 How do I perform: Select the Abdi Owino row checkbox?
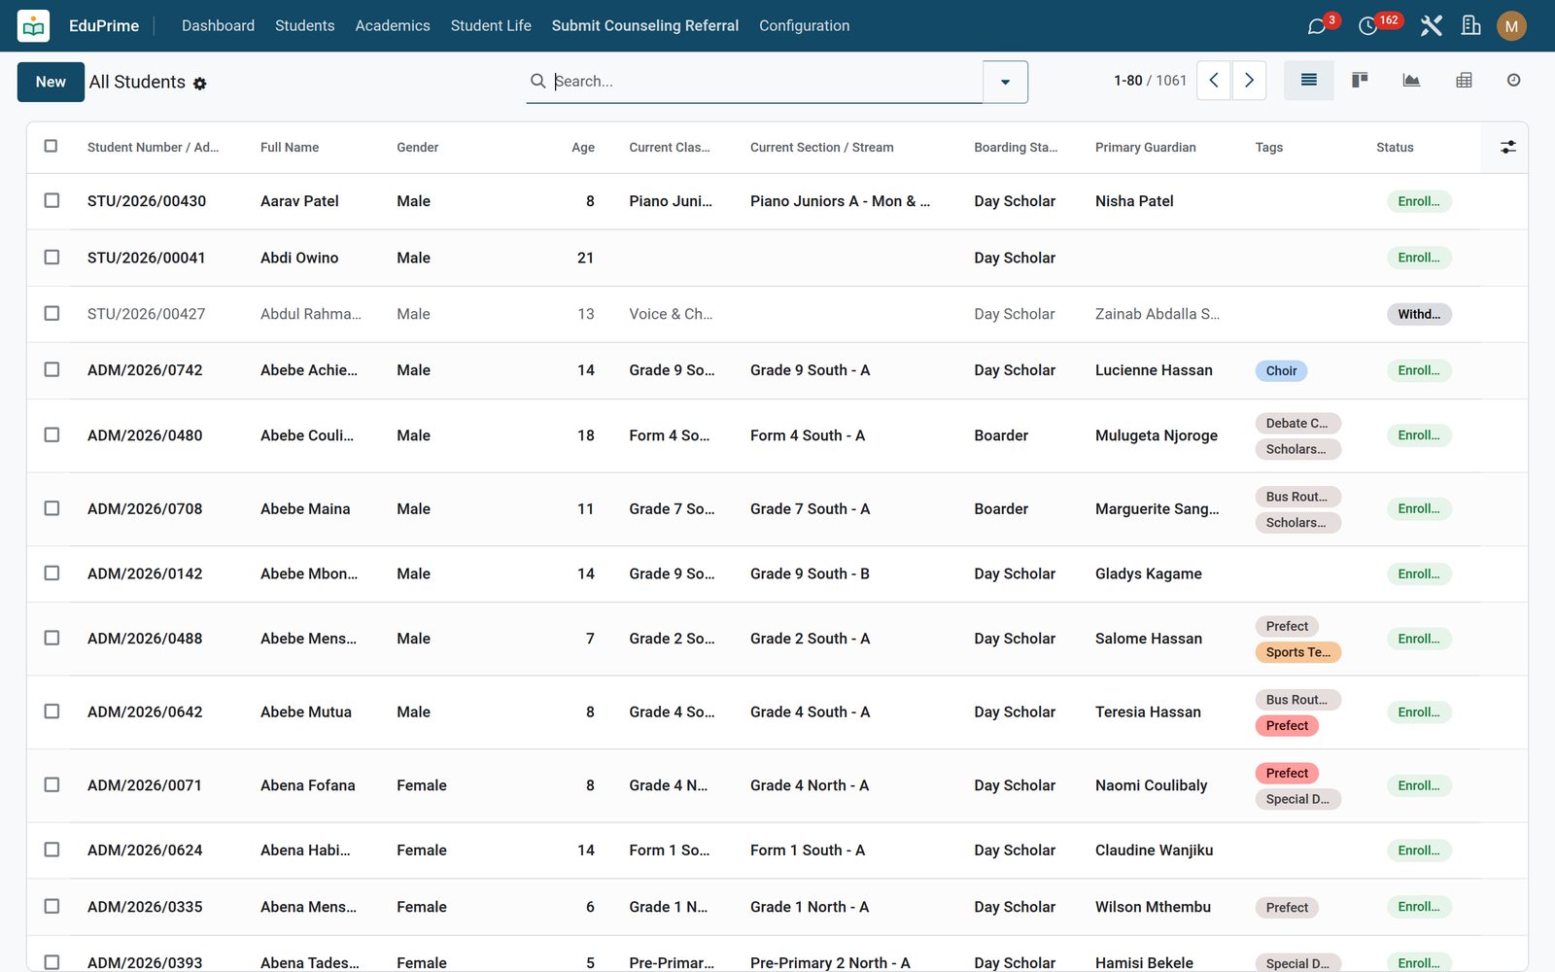pos(52,257)
